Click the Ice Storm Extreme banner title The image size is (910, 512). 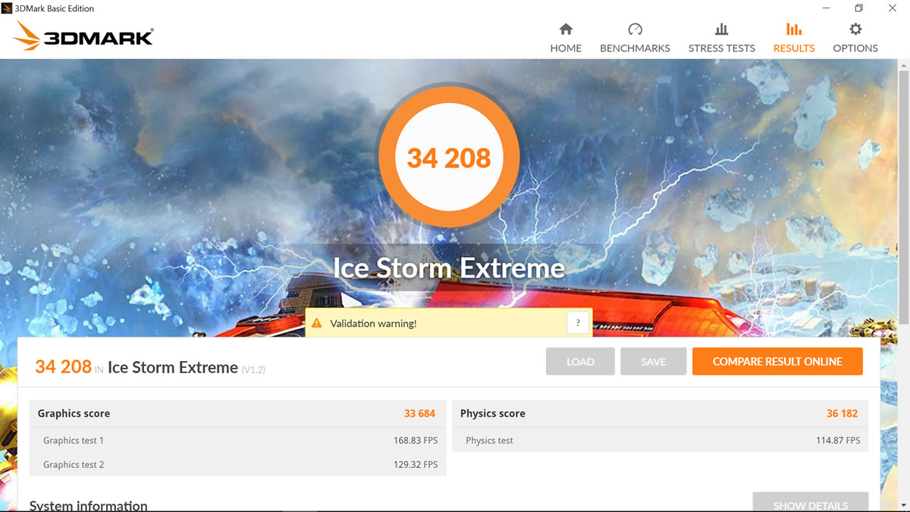tap(449, 268)
